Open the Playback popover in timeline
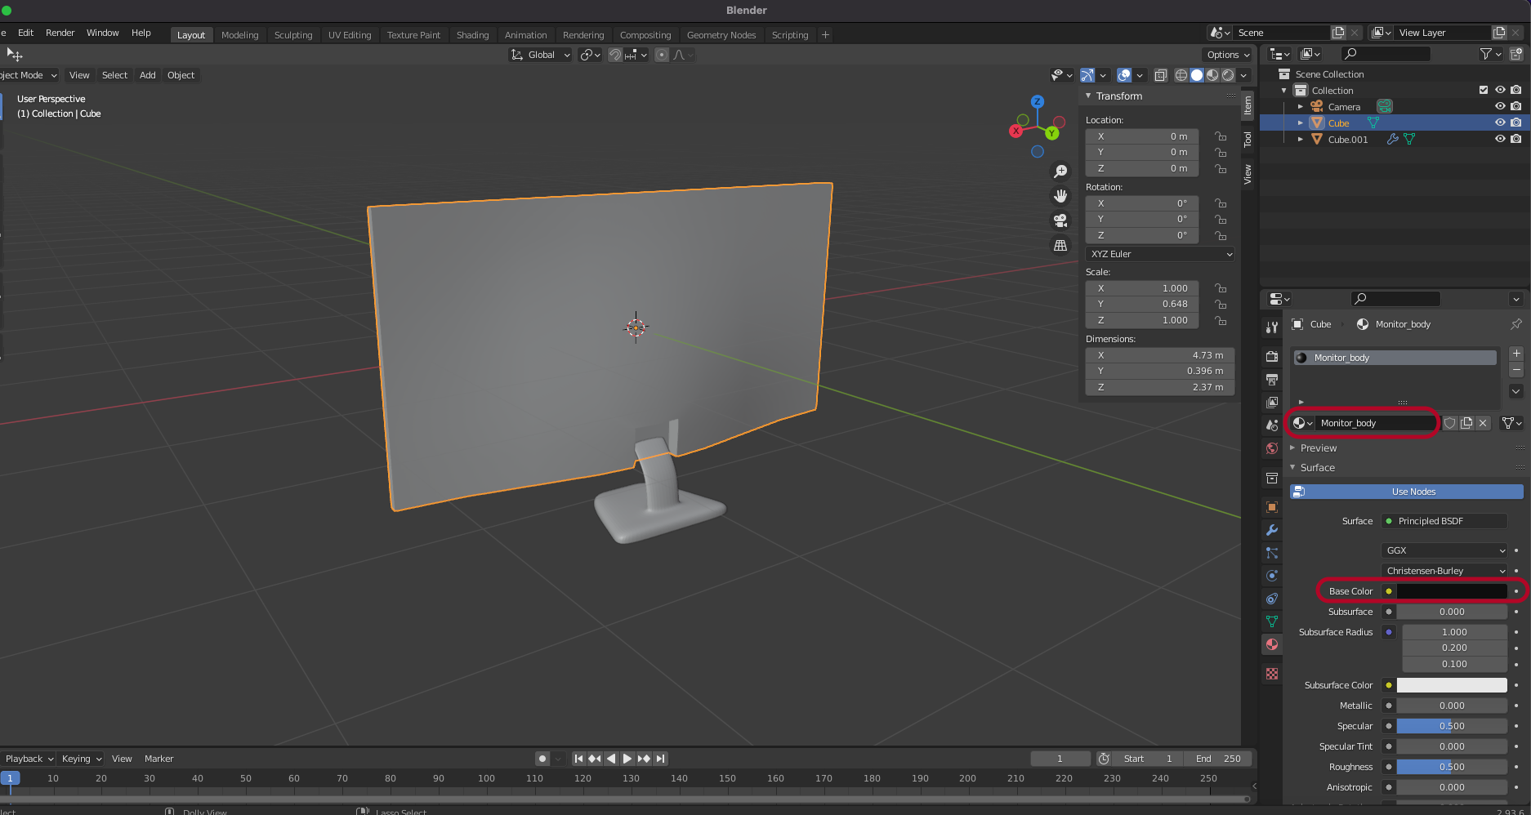Image resolution: width=1531 pixels, height=815 pixels. pyautogui.click(x=29, y=759)
